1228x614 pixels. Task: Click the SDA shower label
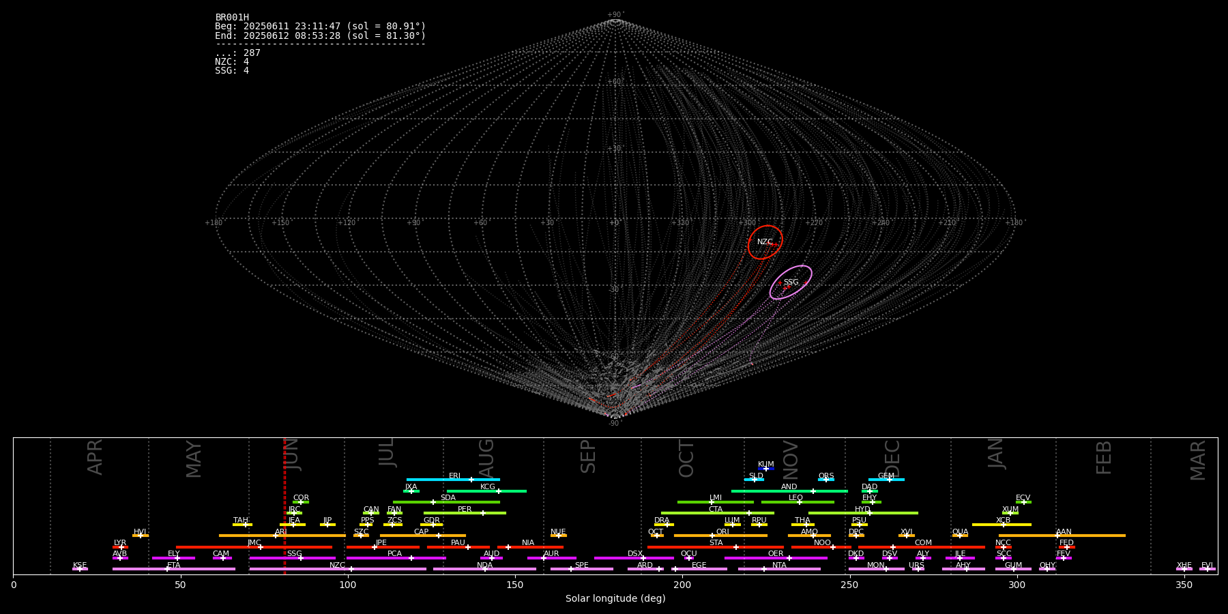448,498
